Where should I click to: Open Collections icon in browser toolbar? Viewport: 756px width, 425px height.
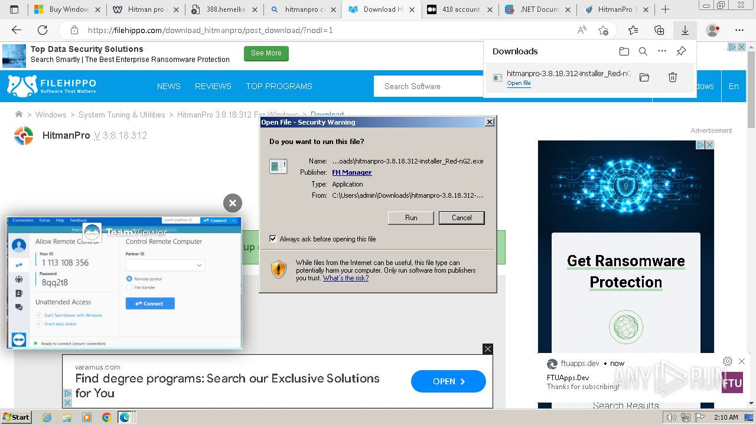[659, 30]
